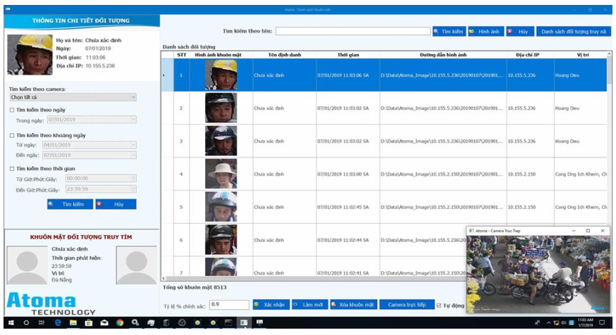Open the notification center icon
This screenshot has width=616, height=335.
click(602, 323)
